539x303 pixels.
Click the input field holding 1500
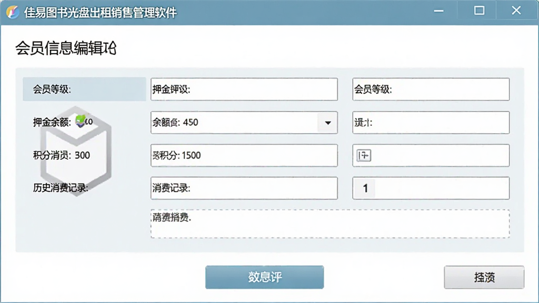click(244, 155)
